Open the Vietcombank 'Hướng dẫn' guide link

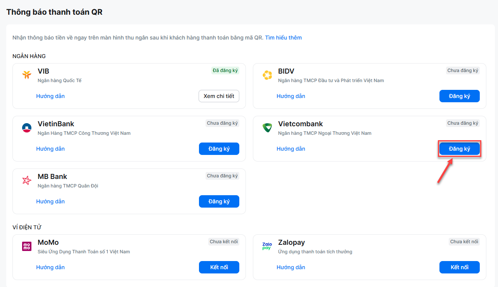tap(291, 149)
